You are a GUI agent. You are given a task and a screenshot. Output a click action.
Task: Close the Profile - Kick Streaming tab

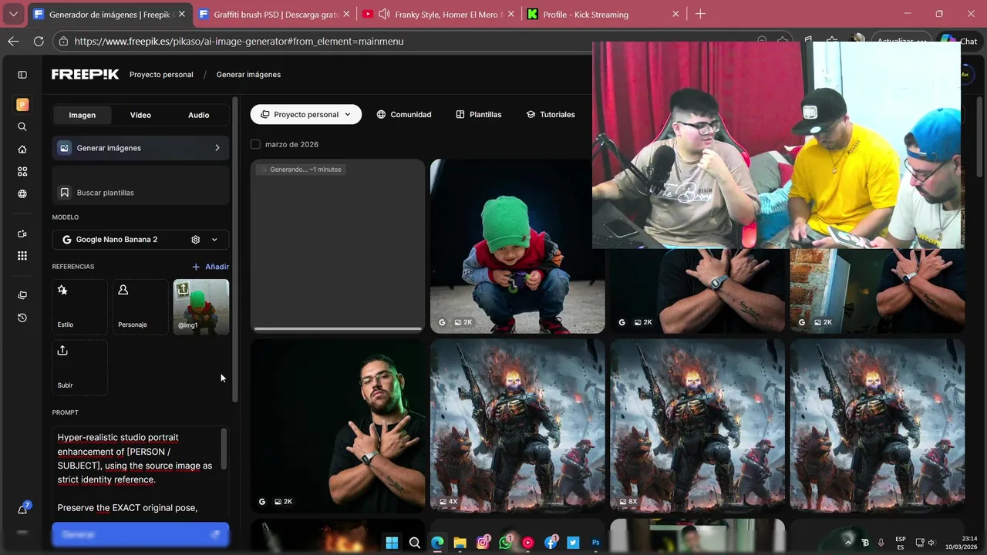[675, 14]
